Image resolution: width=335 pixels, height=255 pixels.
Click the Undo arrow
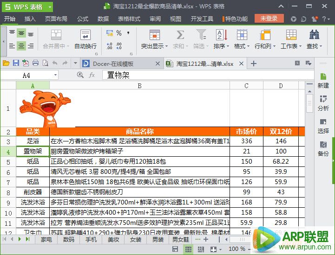(x=55, y=63)
